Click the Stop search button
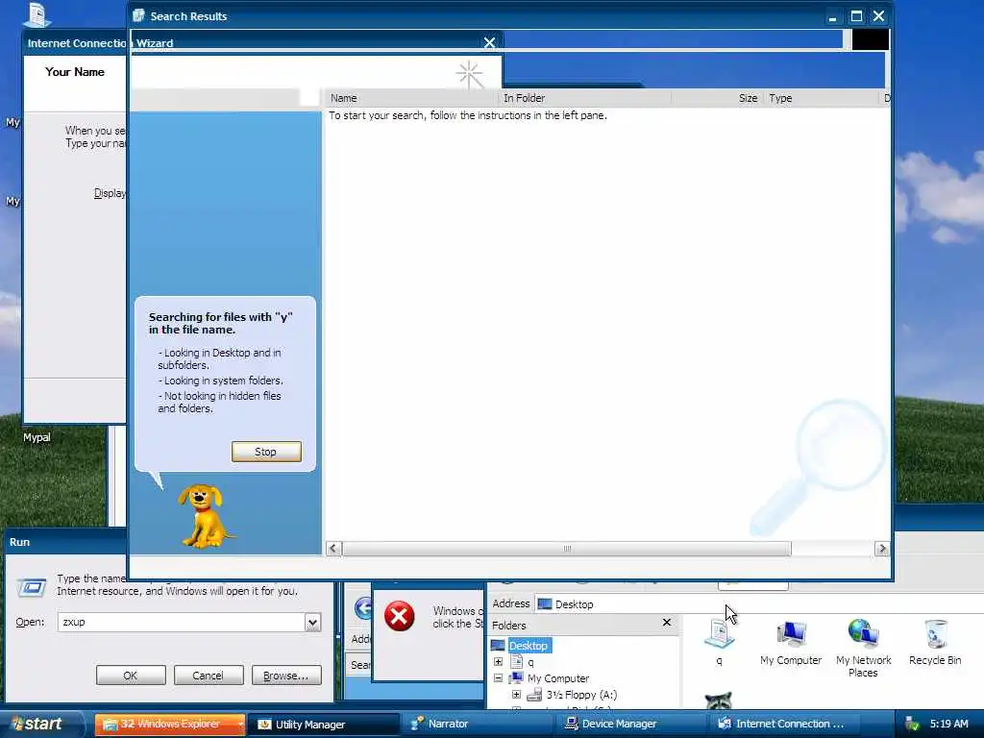Viewport: 984px width, 738px height. click(266, 452)
